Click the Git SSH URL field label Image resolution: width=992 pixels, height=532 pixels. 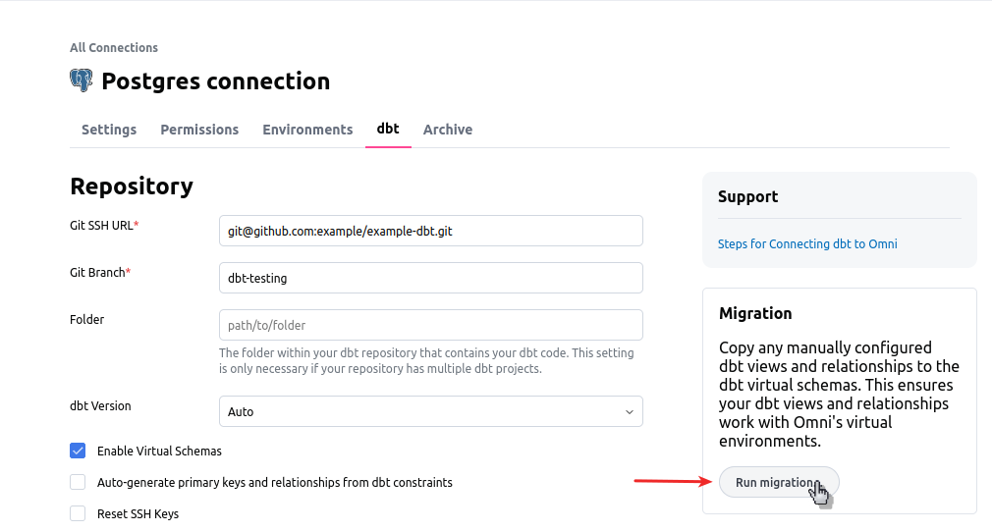102,226
